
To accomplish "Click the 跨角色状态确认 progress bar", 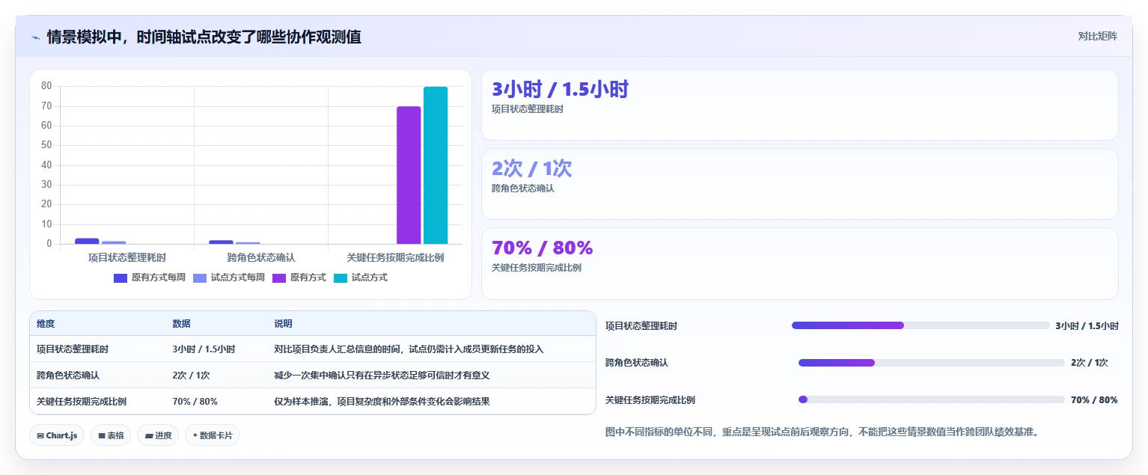I will (932, 363).
